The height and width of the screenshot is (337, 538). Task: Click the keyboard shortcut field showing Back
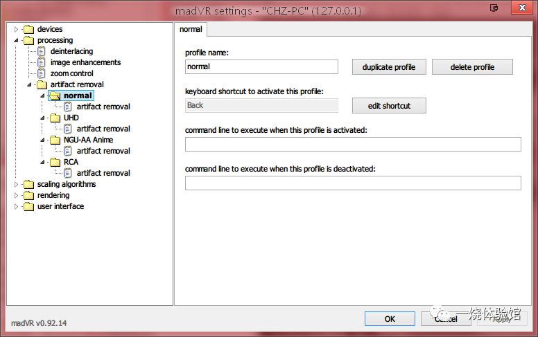click(261, 105)
